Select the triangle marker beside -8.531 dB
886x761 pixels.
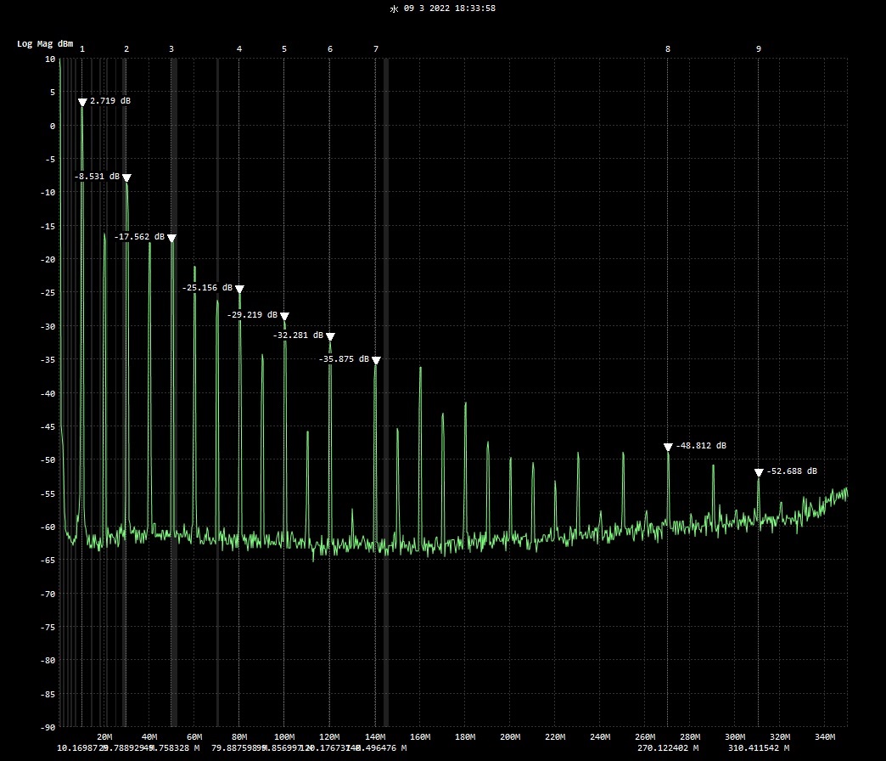point(126,178)
